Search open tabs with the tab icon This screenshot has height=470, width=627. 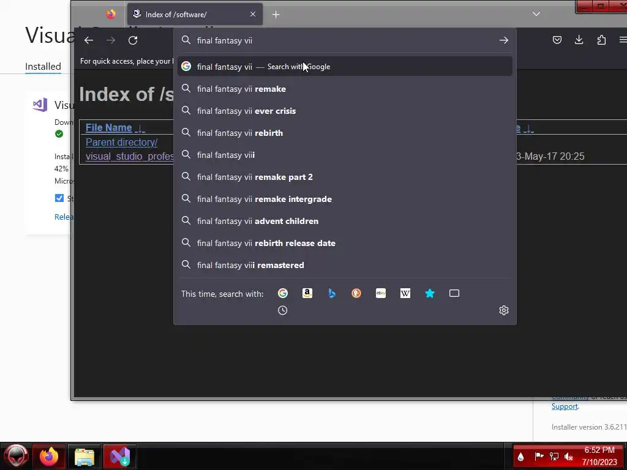[x=454, y=293]
